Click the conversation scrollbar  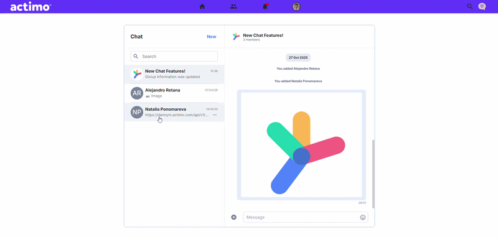373,174
